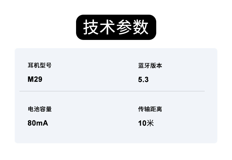Click the 米 unit after the 10
Viewport: 232px width, 160px height.
click(150, 123)
